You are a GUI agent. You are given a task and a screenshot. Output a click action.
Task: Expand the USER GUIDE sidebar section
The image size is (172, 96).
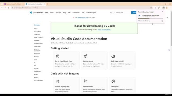pos(37,35)
